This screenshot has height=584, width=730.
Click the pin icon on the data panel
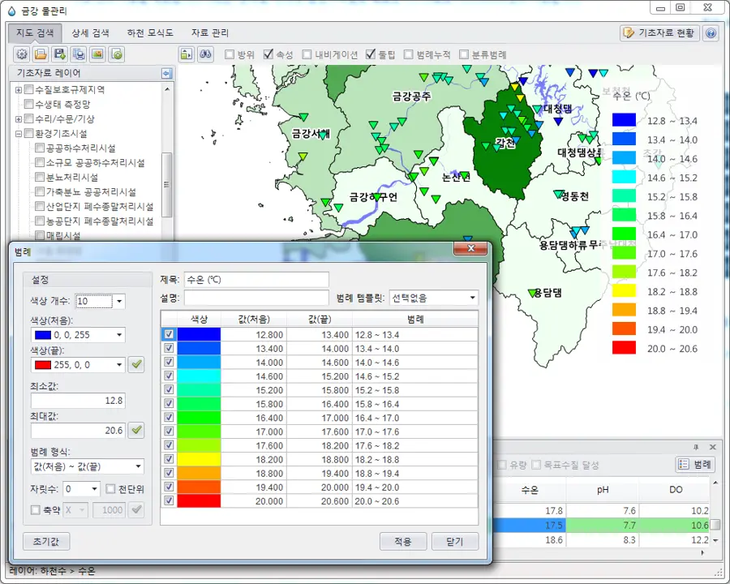[696, 447]
